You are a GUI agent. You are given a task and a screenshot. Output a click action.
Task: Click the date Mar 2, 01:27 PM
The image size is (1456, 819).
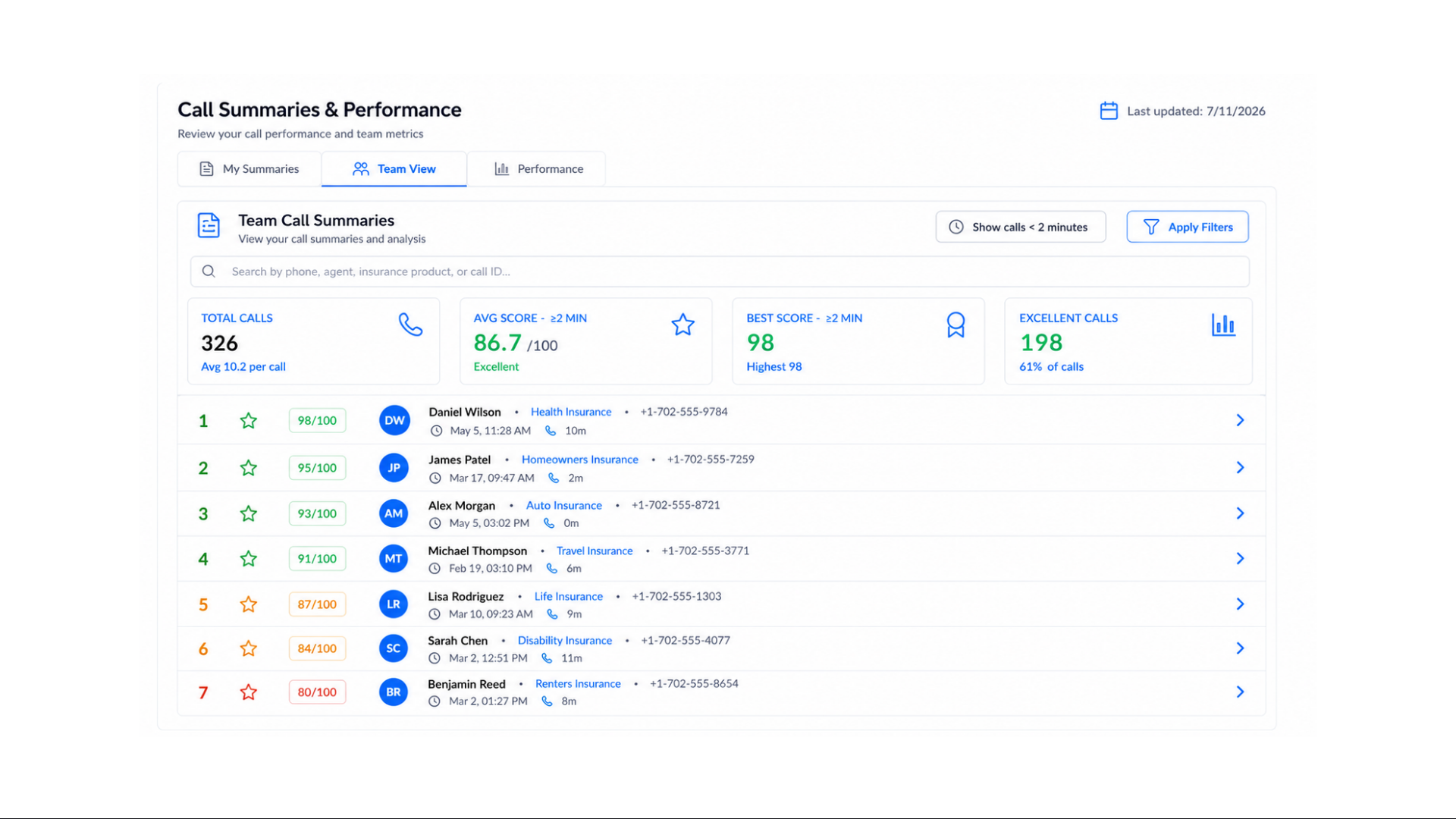pyautogui.click(x=488, y=701)
